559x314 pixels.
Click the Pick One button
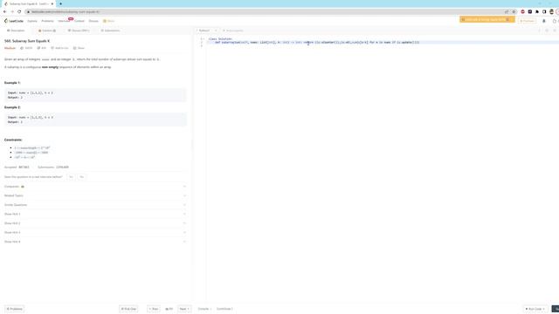(x=128, y=309)
